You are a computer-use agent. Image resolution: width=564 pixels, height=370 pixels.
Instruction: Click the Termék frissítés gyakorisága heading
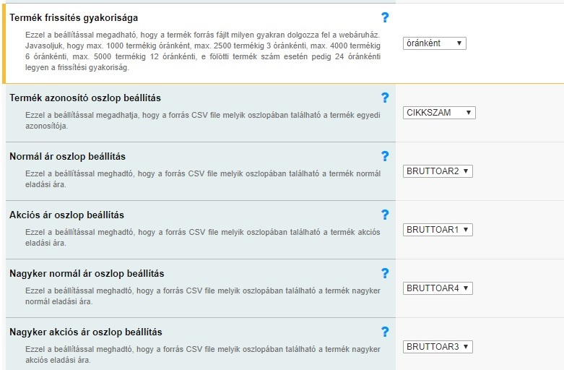click(x=74, y=17)
